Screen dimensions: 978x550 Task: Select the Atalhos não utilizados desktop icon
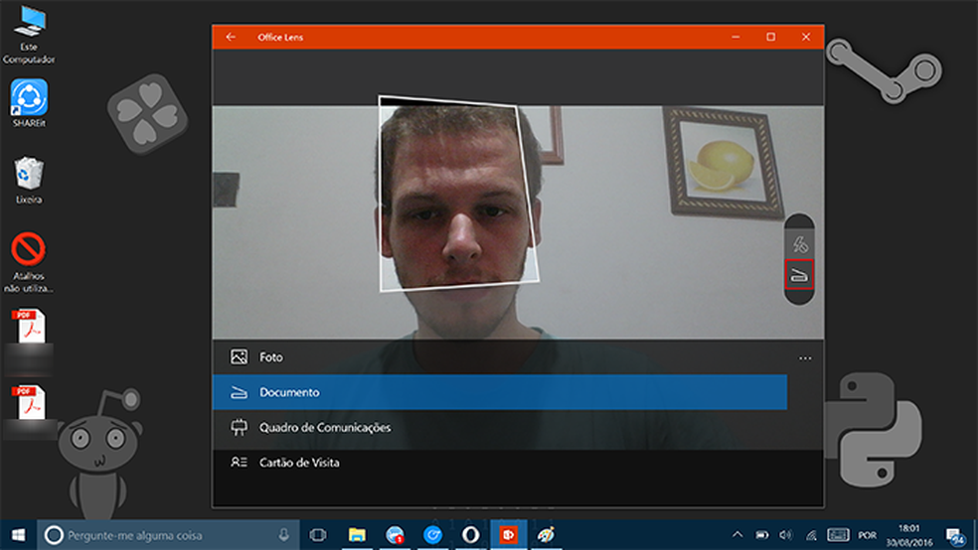(x=29, y=262)
